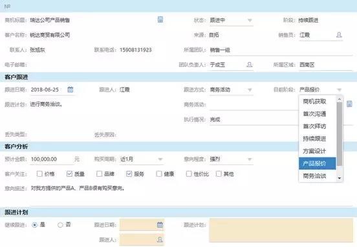This screenshot has height=247, width=357.
Task: Check the 健康 checkbox
Action: (159, 173)
